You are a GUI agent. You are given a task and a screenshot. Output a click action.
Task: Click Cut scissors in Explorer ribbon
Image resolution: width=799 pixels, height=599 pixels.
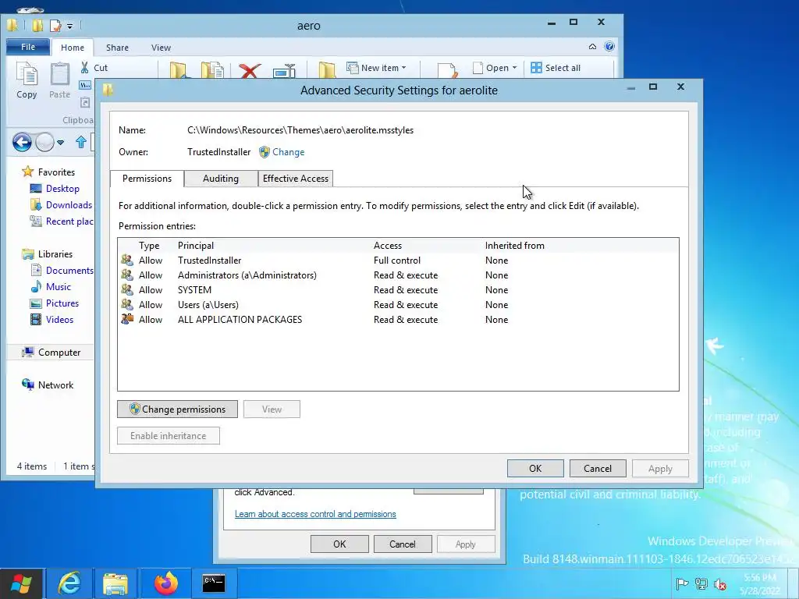tap(84, 67)
